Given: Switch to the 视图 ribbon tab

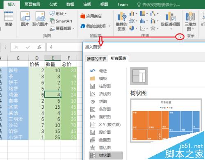Looking at the screenshot, I should (x=104, y=5).
